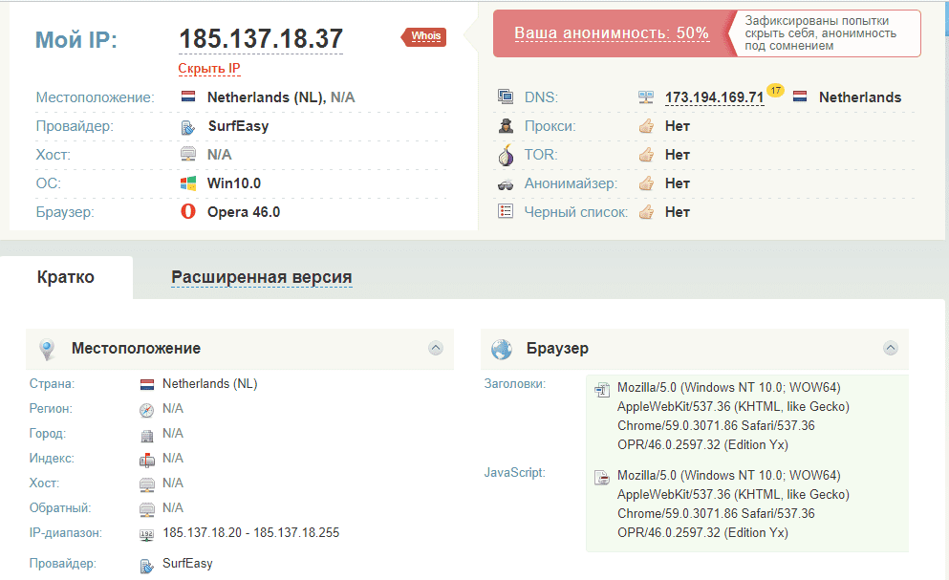The image size is (949, 580).
Task: Click the 'Ваша анонимность: 50%' banner
Action: coord(612,33)
